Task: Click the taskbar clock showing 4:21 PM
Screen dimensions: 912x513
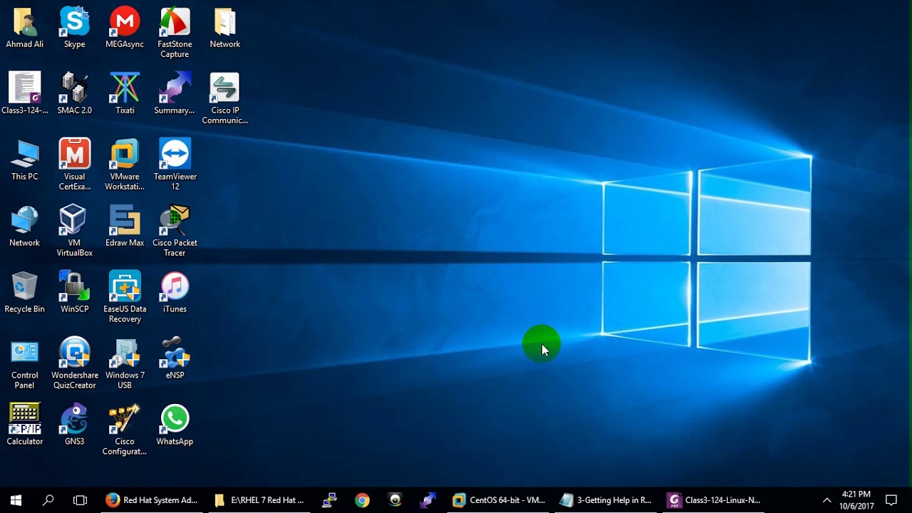Action: tap(856, 500)
